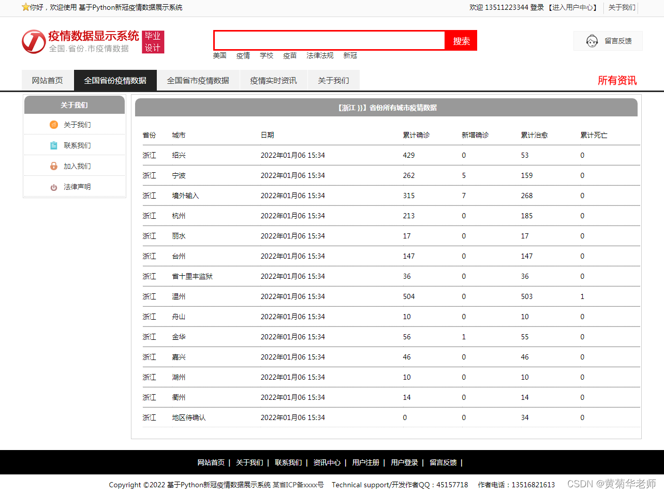
Task: Open the 留言反馈 feedback button
Action: (608, 41)
